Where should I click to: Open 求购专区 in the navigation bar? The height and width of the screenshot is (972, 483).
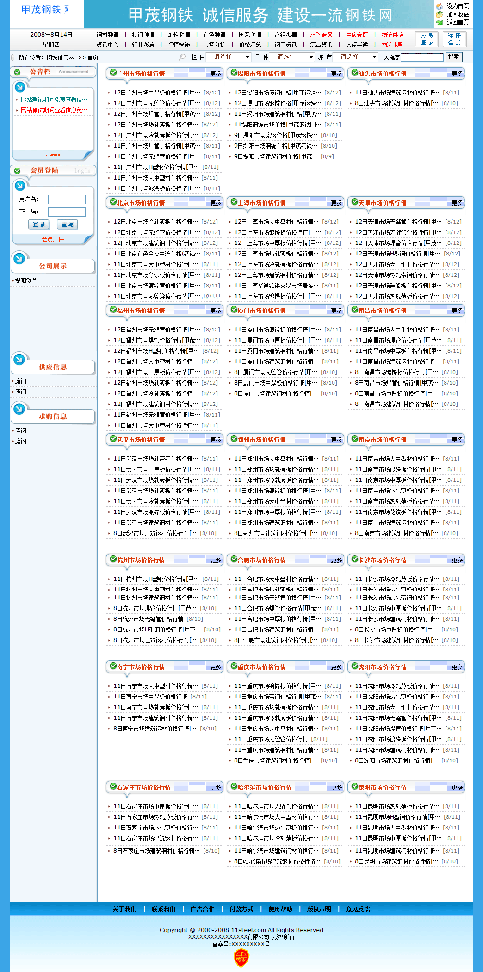point(321,35)
